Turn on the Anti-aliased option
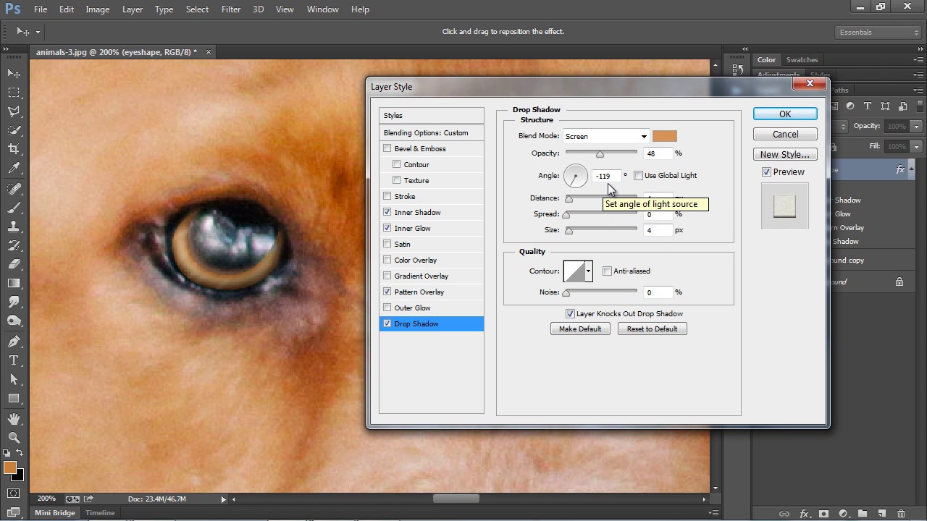This screenshot has width=927, height=521. (x=607, y=271)
